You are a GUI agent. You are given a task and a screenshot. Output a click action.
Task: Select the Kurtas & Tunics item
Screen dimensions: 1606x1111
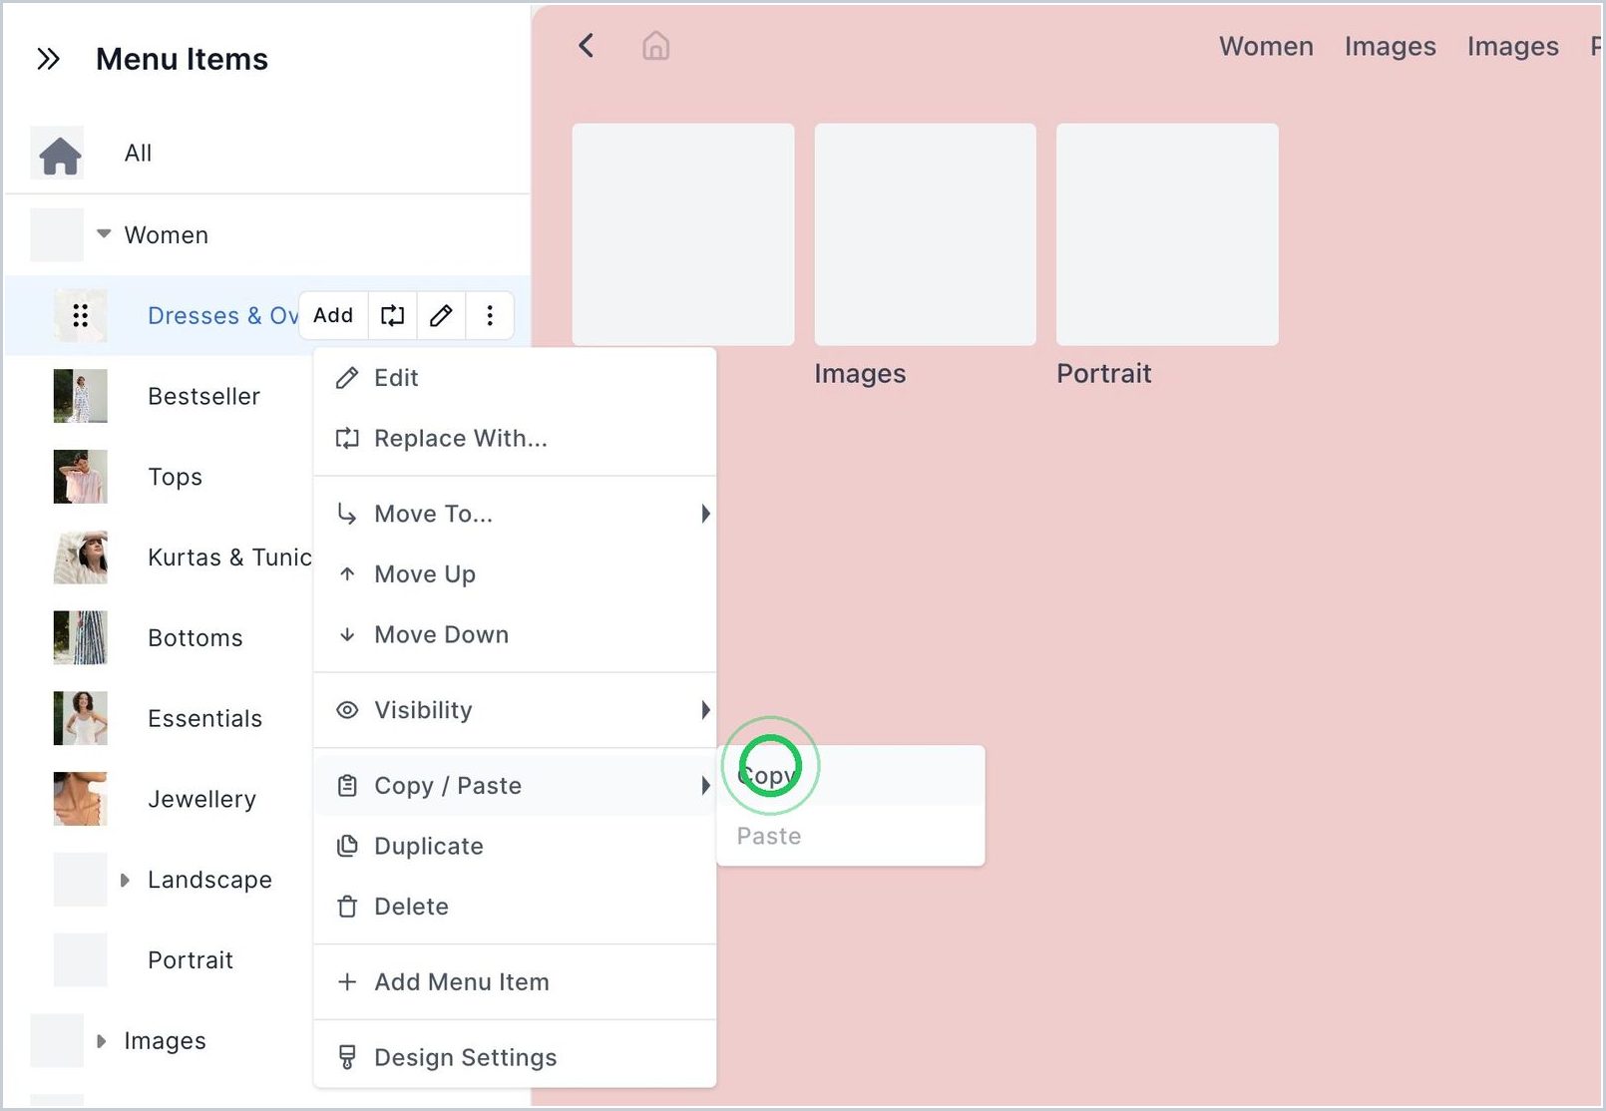229,557
